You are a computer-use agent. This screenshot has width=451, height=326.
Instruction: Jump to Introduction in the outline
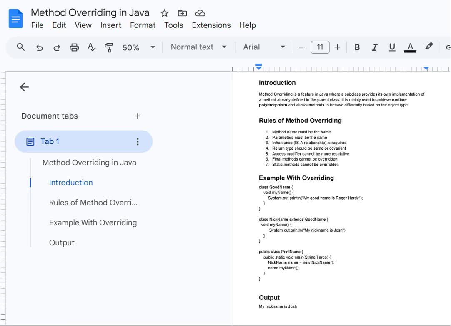click(x=71, y=183)
